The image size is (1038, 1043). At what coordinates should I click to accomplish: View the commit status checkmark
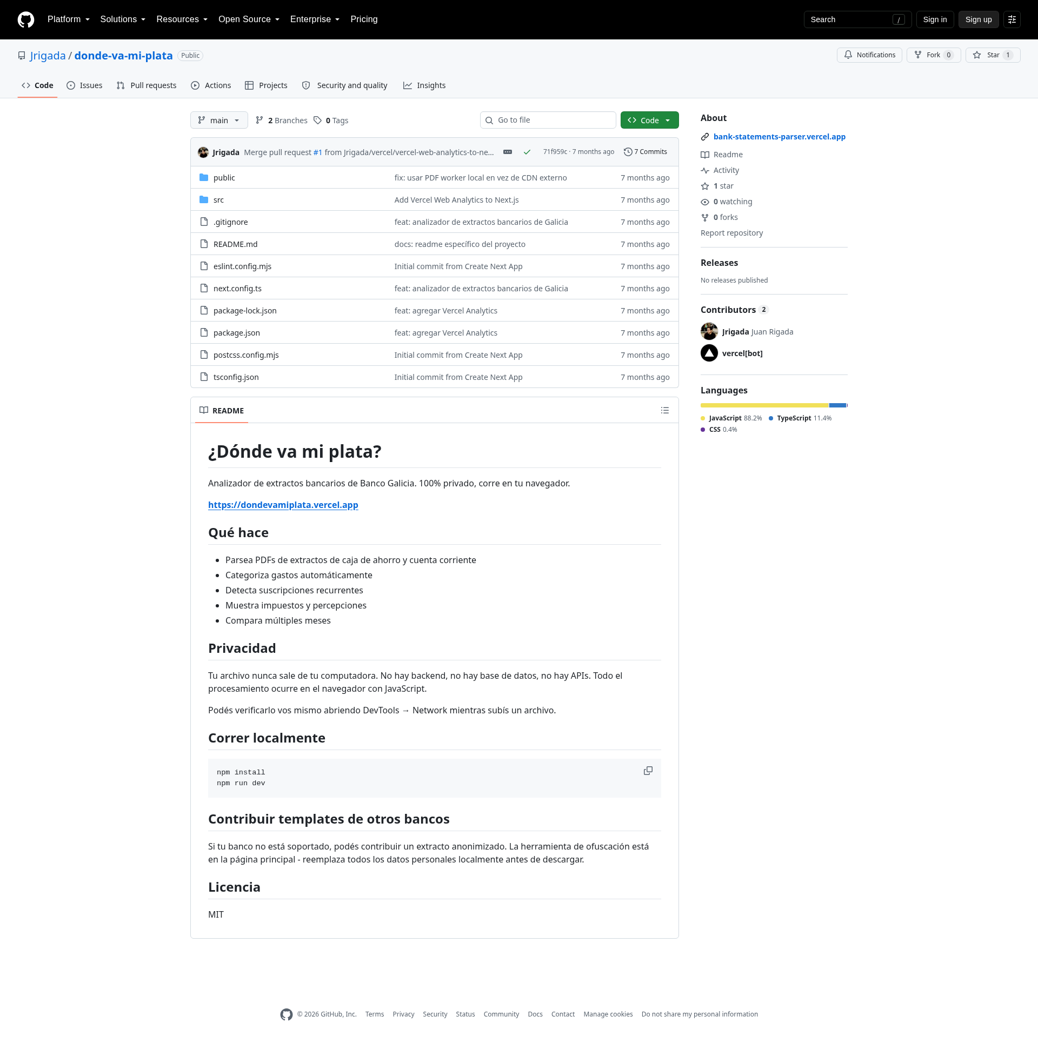pyautogui.click(x=527, y=152)
